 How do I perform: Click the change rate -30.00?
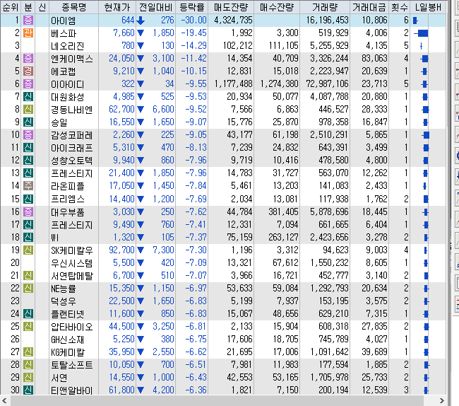click(x=193, y=21)
